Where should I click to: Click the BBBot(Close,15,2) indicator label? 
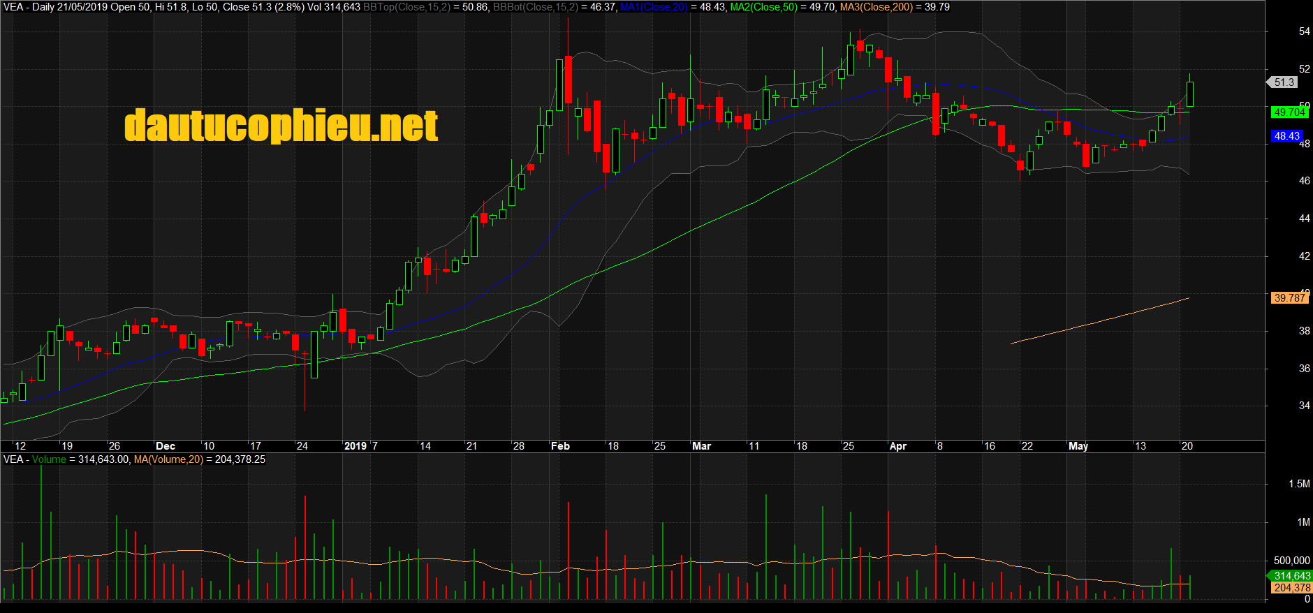tap(535, 7)
